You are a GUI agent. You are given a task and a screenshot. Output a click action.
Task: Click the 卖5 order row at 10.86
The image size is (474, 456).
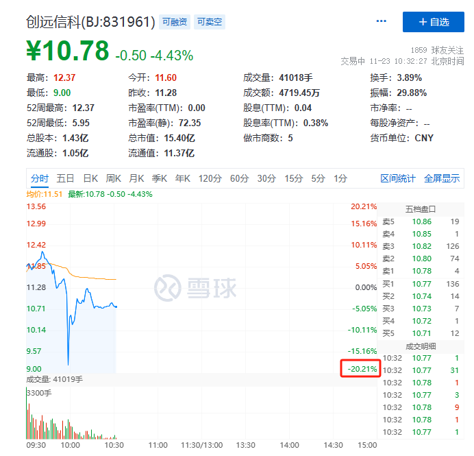click(x=421, y=221)
